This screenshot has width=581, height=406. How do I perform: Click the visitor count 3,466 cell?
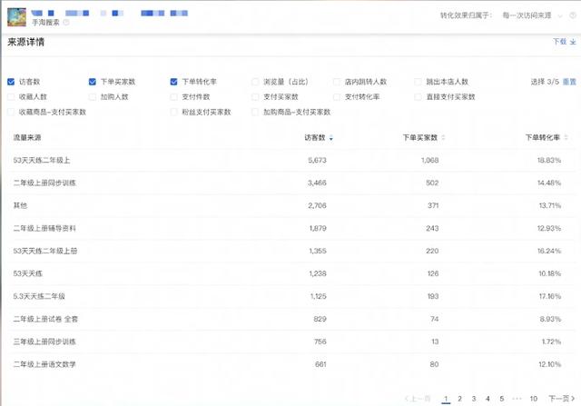click(317, 183)
